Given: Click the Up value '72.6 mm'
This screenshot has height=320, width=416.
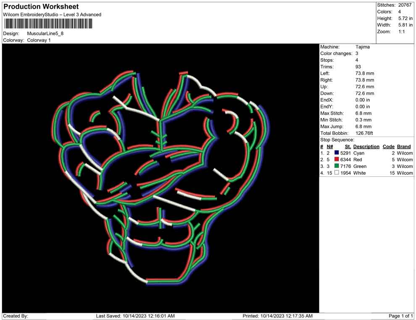Looking at the screenshot, I should (365, 87).
